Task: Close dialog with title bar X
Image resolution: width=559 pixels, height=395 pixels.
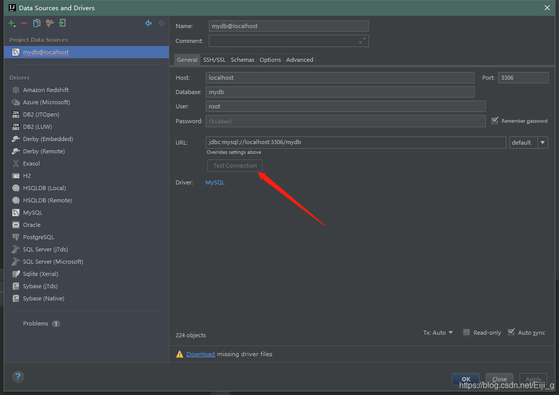Action: point(547,8)
